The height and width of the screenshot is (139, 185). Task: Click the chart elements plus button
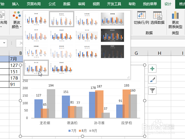pyautogui.click(x=152, y=69)
